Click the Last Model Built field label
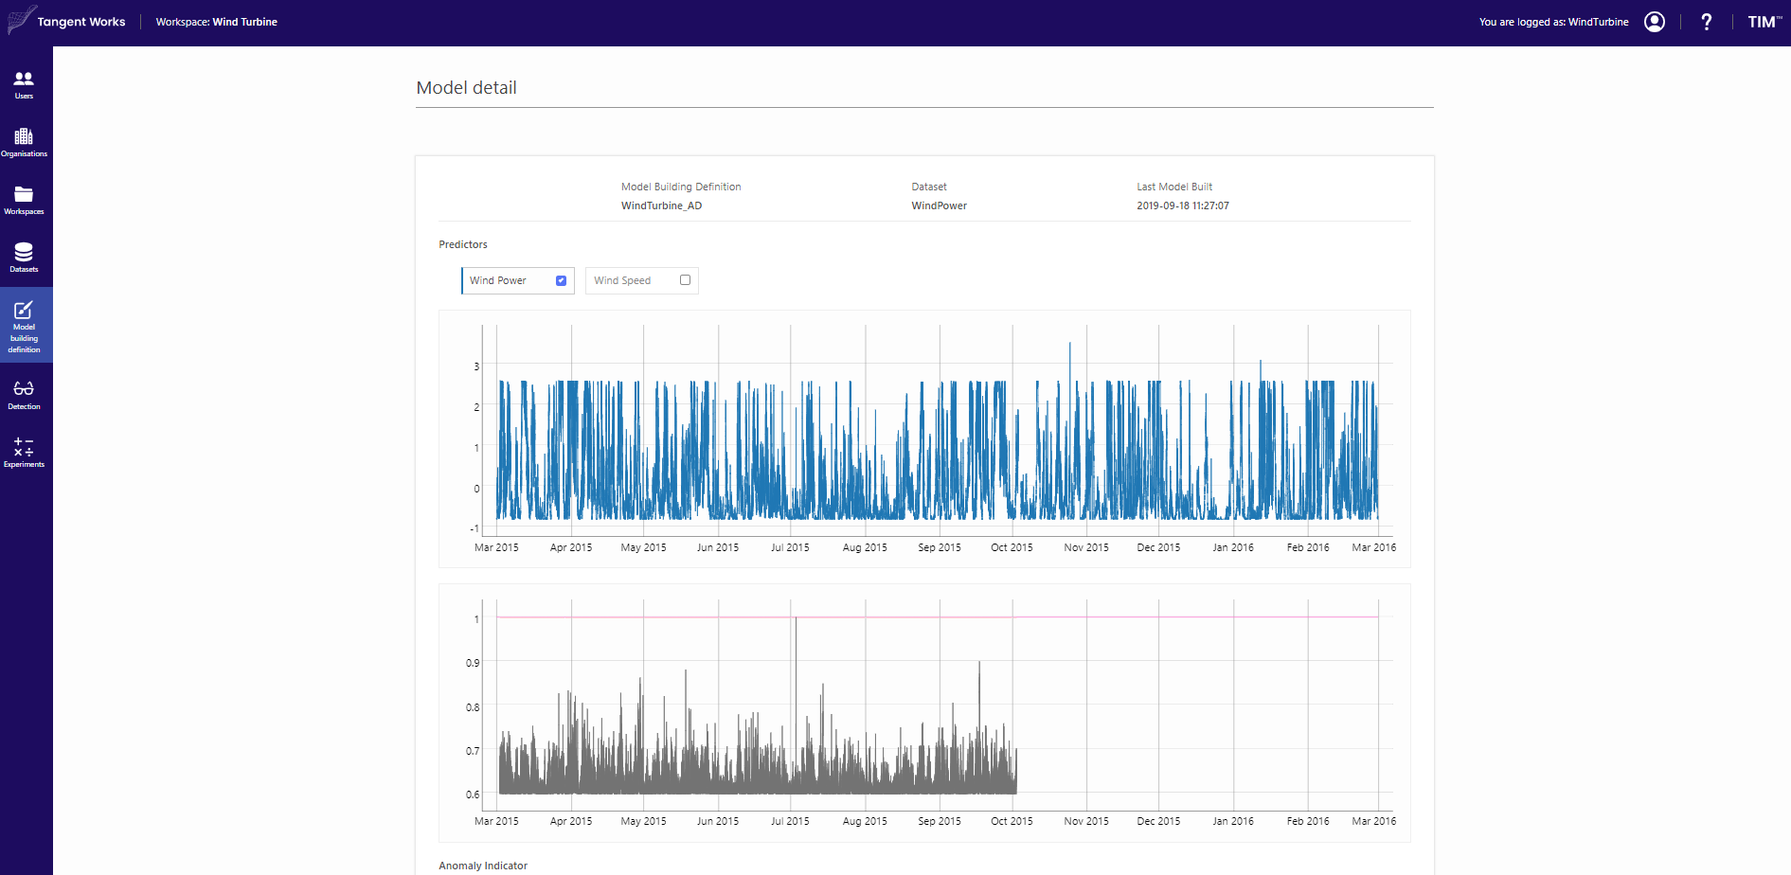Viewport: 1791px width, 875px height. point(1173,187)
